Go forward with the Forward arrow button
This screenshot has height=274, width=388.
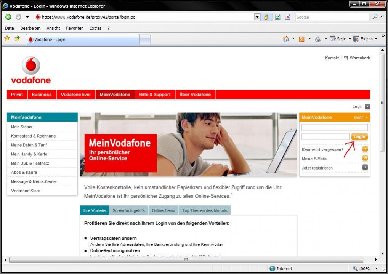[18, 17]
